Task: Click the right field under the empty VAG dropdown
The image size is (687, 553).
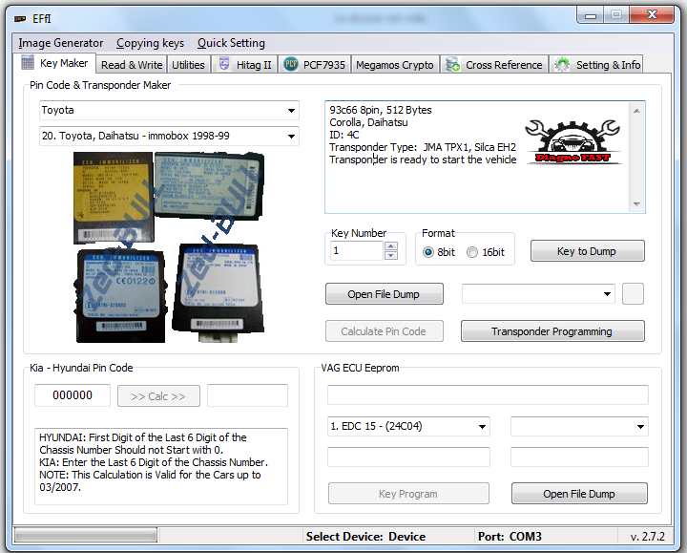Action: [579, 457]
